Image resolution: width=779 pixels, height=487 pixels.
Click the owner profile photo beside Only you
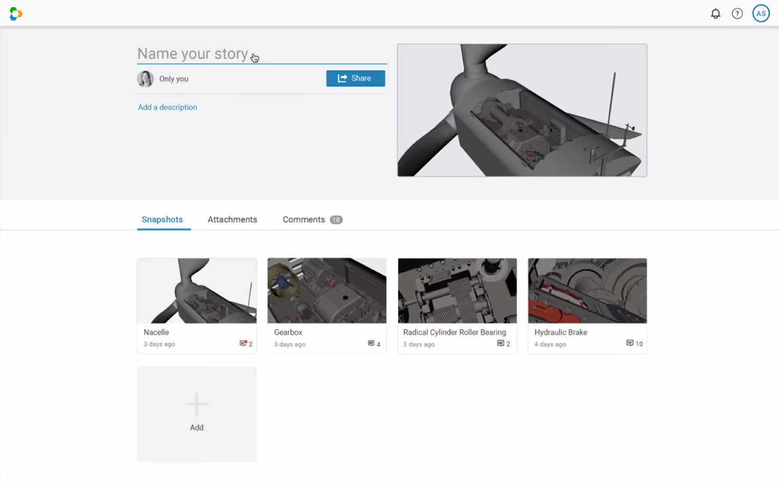[x=146, y=79]
